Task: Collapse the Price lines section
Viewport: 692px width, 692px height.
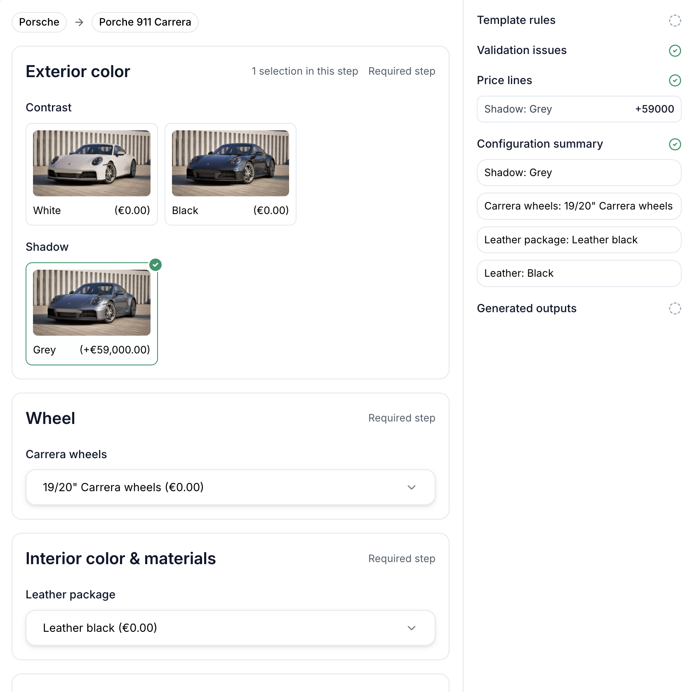Action: click(x=579, y=80)
